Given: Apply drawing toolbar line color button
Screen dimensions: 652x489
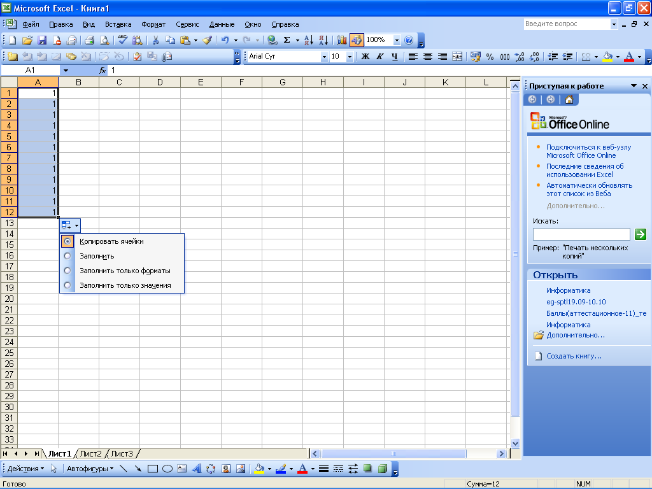Looking at the screenshot, I should point(281,469).
